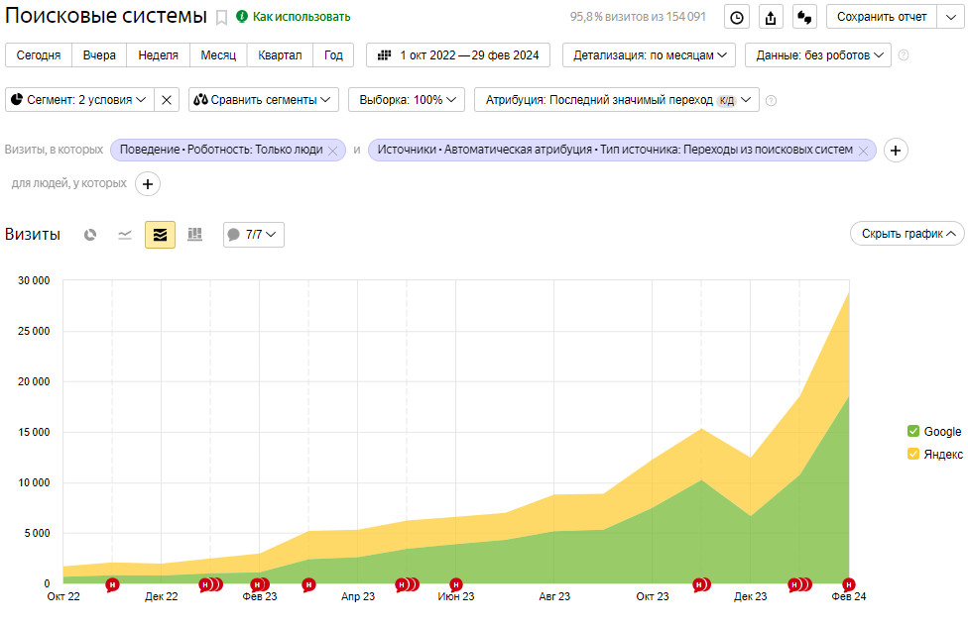Select the Месяц period tab

click(x=218, y=54)
